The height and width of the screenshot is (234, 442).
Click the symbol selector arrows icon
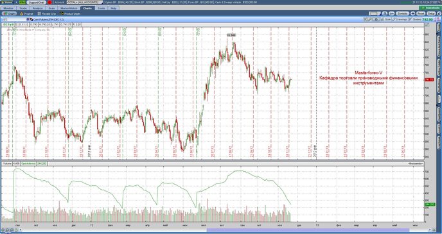tap(28, 19)
